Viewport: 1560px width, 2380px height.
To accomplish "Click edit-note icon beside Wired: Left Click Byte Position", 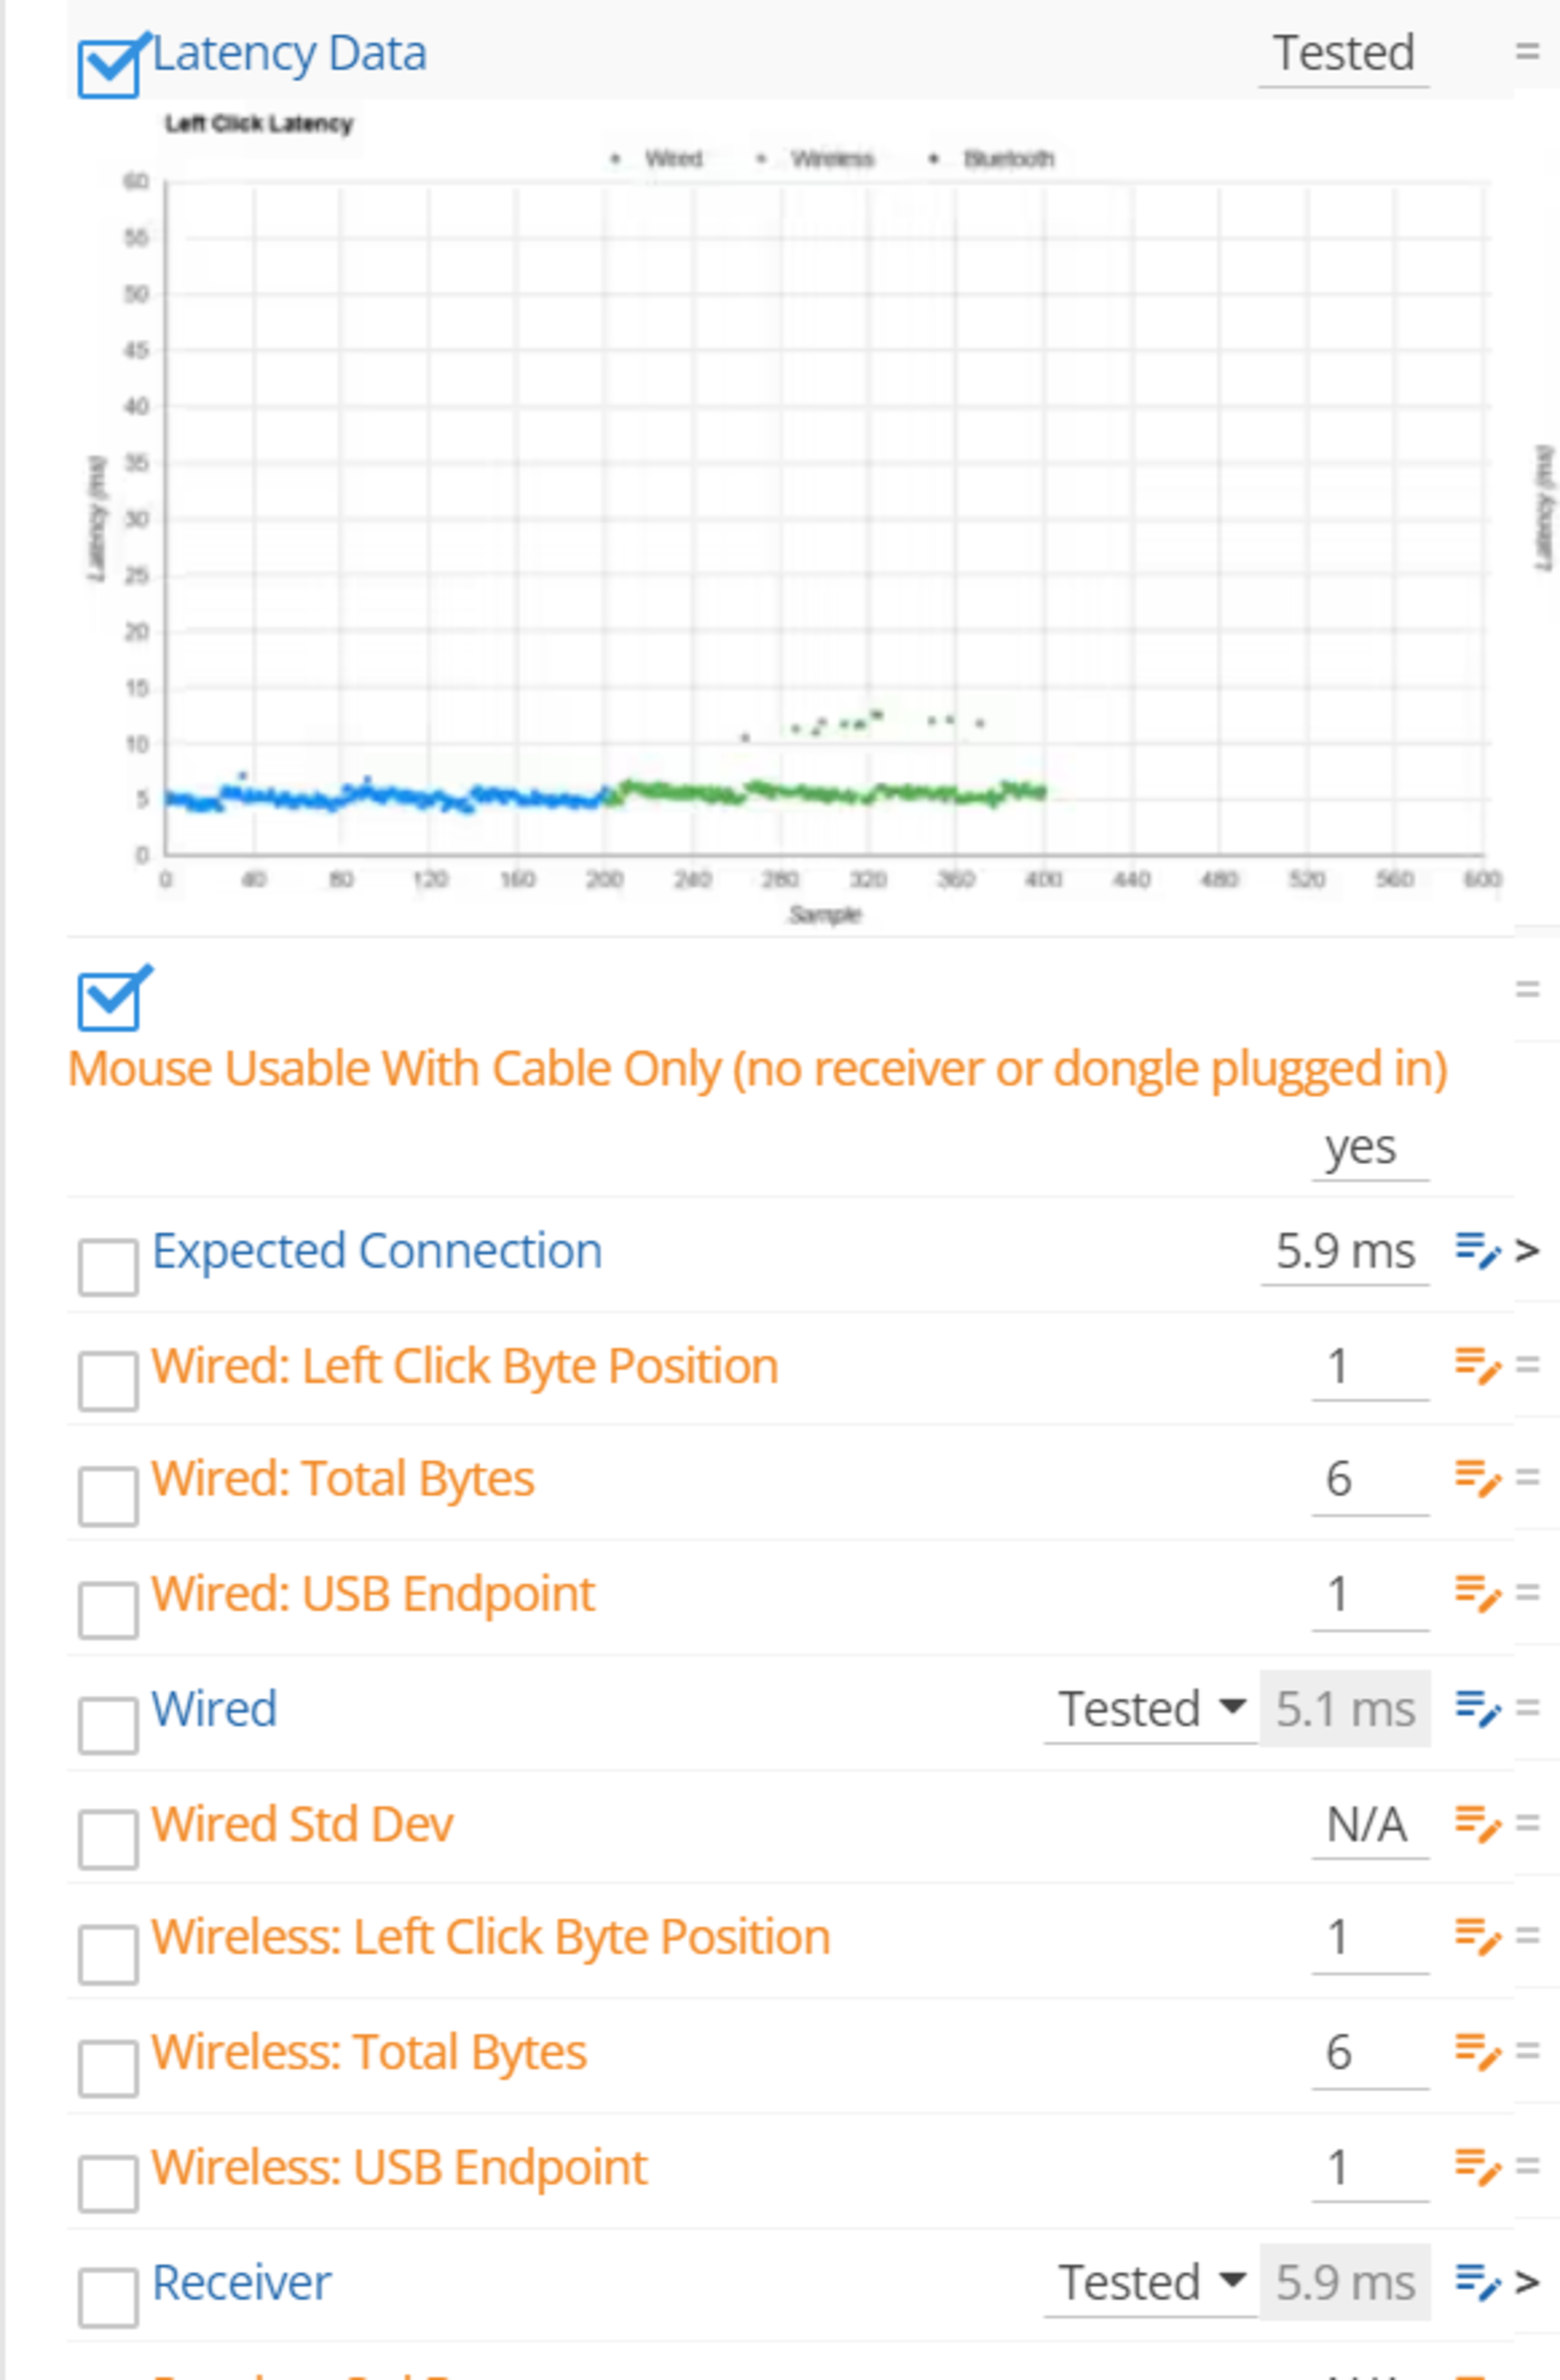I will [1477, 1365].
